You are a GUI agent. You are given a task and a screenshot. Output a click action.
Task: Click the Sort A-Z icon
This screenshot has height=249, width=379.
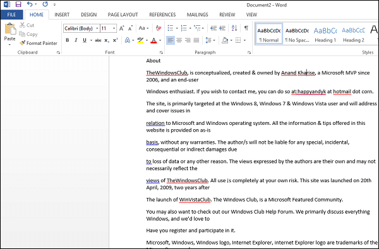(x=234, y=28)
